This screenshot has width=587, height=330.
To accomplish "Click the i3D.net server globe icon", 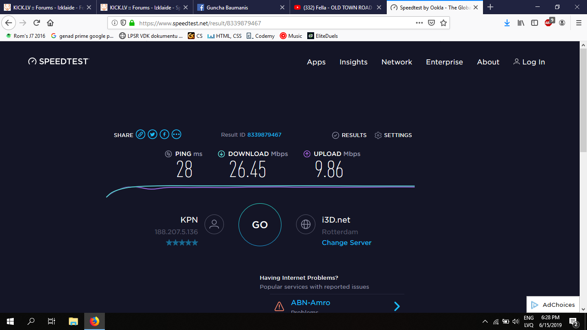I will coord(306,224).
